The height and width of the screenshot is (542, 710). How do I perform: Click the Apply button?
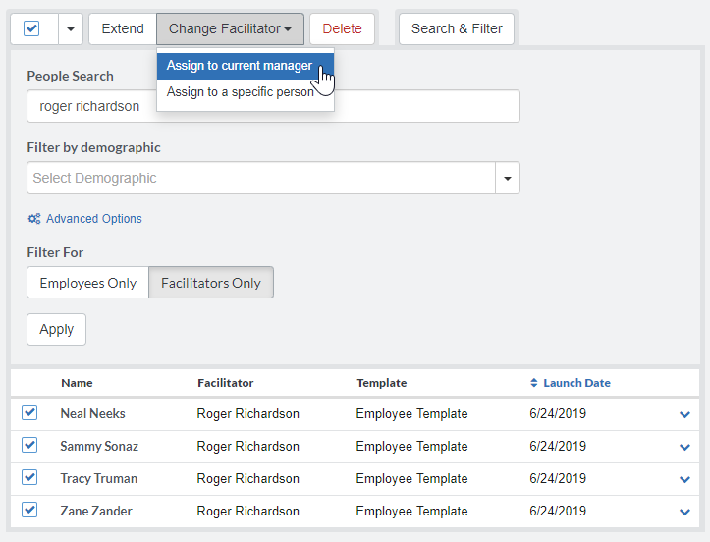pyautogui.click(x=57, y=329)
